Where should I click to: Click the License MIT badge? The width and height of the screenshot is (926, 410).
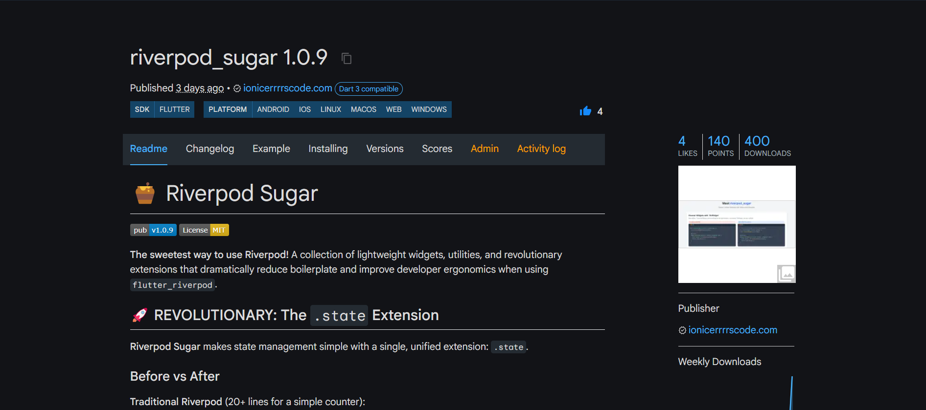(x=204, y=230)
